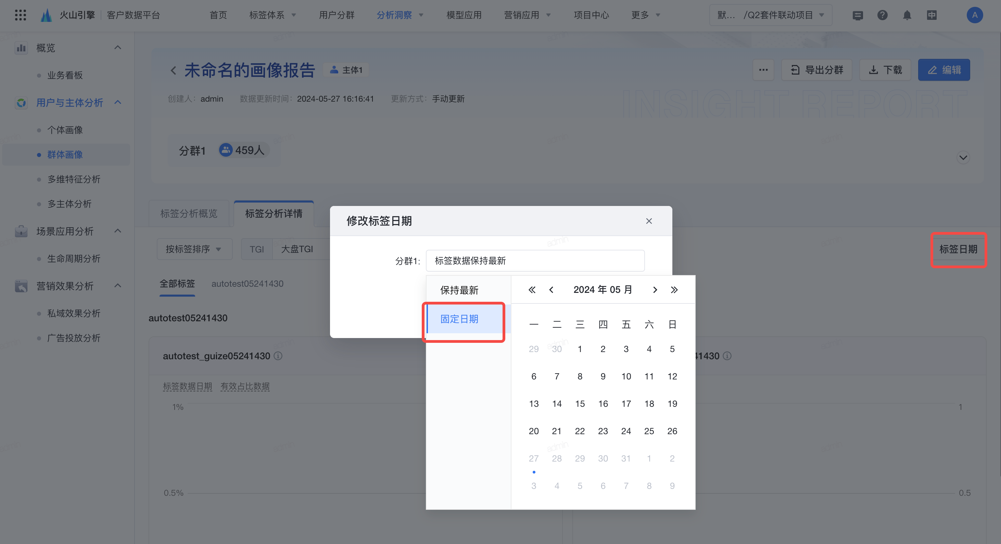Viewport: 1001px width, 544px height.
Task: Go to previous year in calendar
Action: click(x=532, y=290)
